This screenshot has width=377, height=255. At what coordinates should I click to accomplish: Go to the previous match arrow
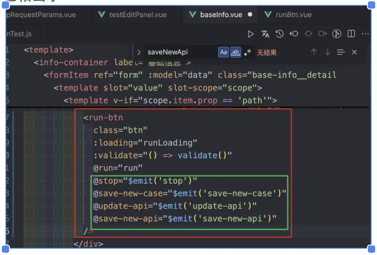click(313, 52)
